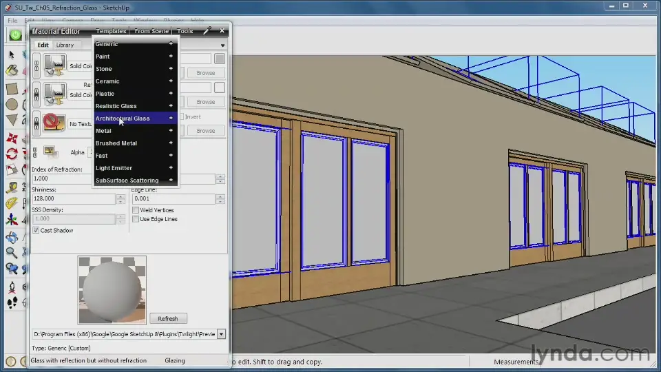661x372 pixels.
Task: Open the preview scene path dropdown
Action: click(221, 334)
